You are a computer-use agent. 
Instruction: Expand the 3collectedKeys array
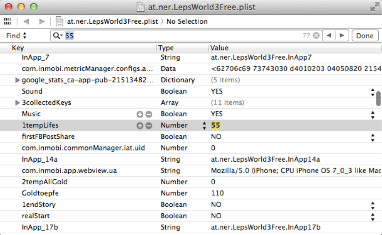point(17,102)
